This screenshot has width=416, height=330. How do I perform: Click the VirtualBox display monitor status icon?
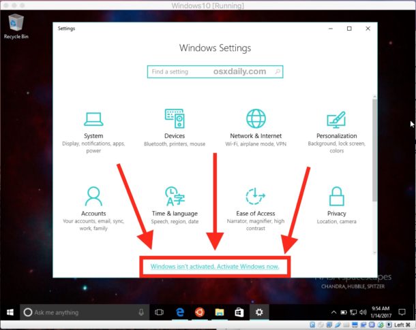(355, 325)
